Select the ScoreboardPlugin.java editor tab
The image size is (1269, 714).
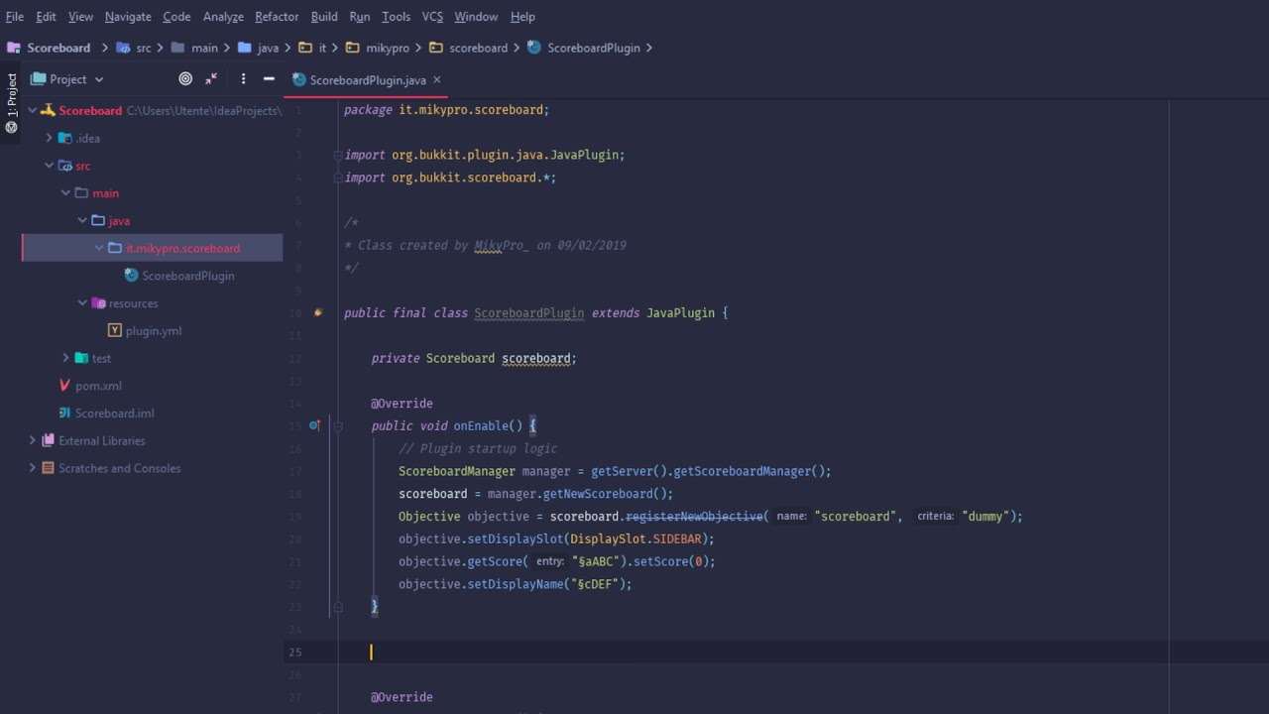tap(368, 80)
